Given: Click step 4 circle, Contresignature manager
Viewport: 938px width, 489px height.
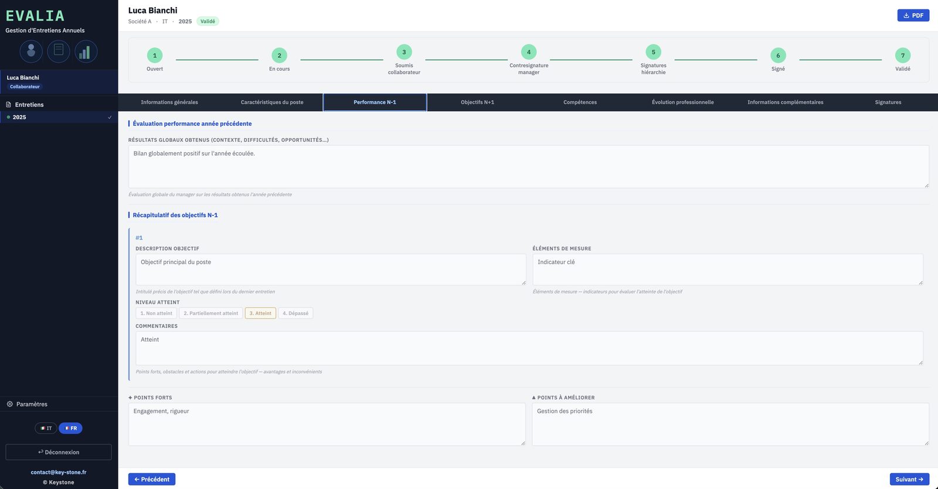Looking at the screenshot, I should [x=529, y=52].
